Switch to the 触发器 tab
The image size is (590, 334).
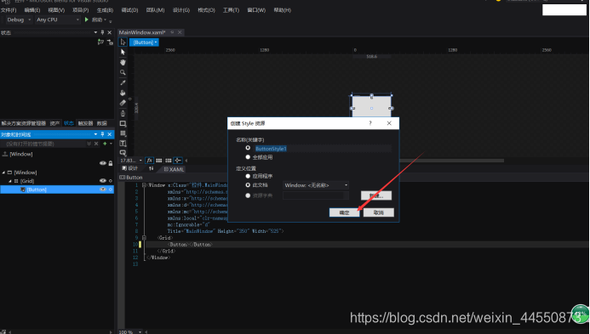[85, 123]
